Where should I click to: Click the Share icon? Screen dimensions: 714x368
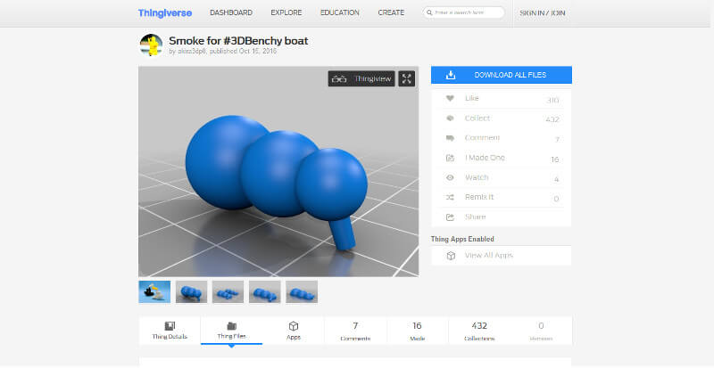[x=450, y=217]
